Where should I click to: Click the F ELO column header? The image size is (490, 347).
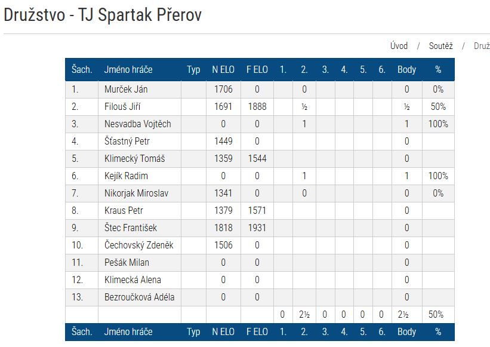coord(257,69)
